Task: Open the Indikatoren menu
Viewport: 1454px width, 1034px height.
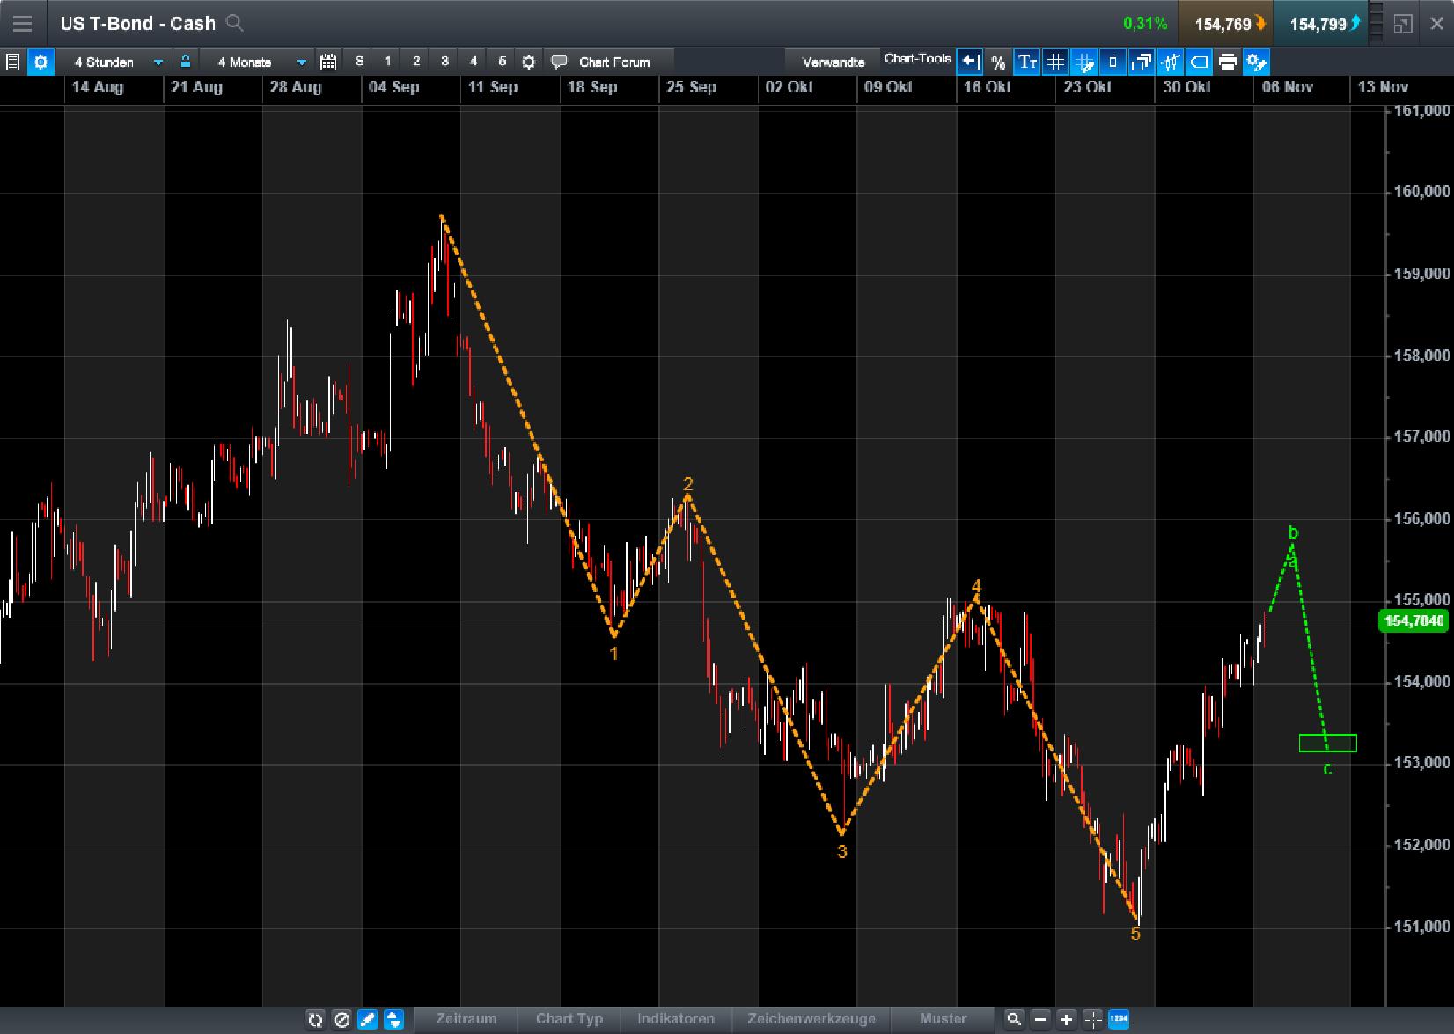Action: (x=675, y=1018)
